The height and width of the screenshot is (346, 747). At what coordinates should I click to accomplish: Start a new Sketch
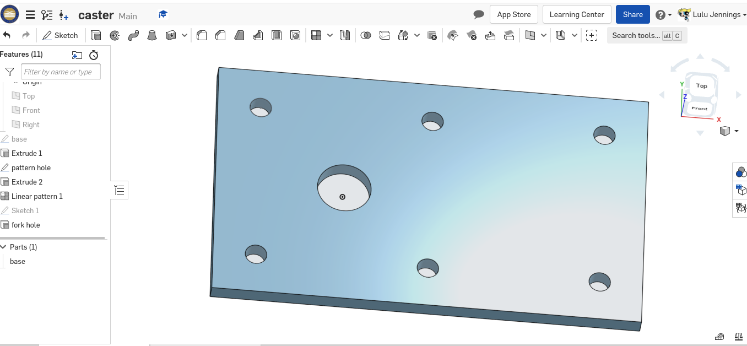click(60, 35)
